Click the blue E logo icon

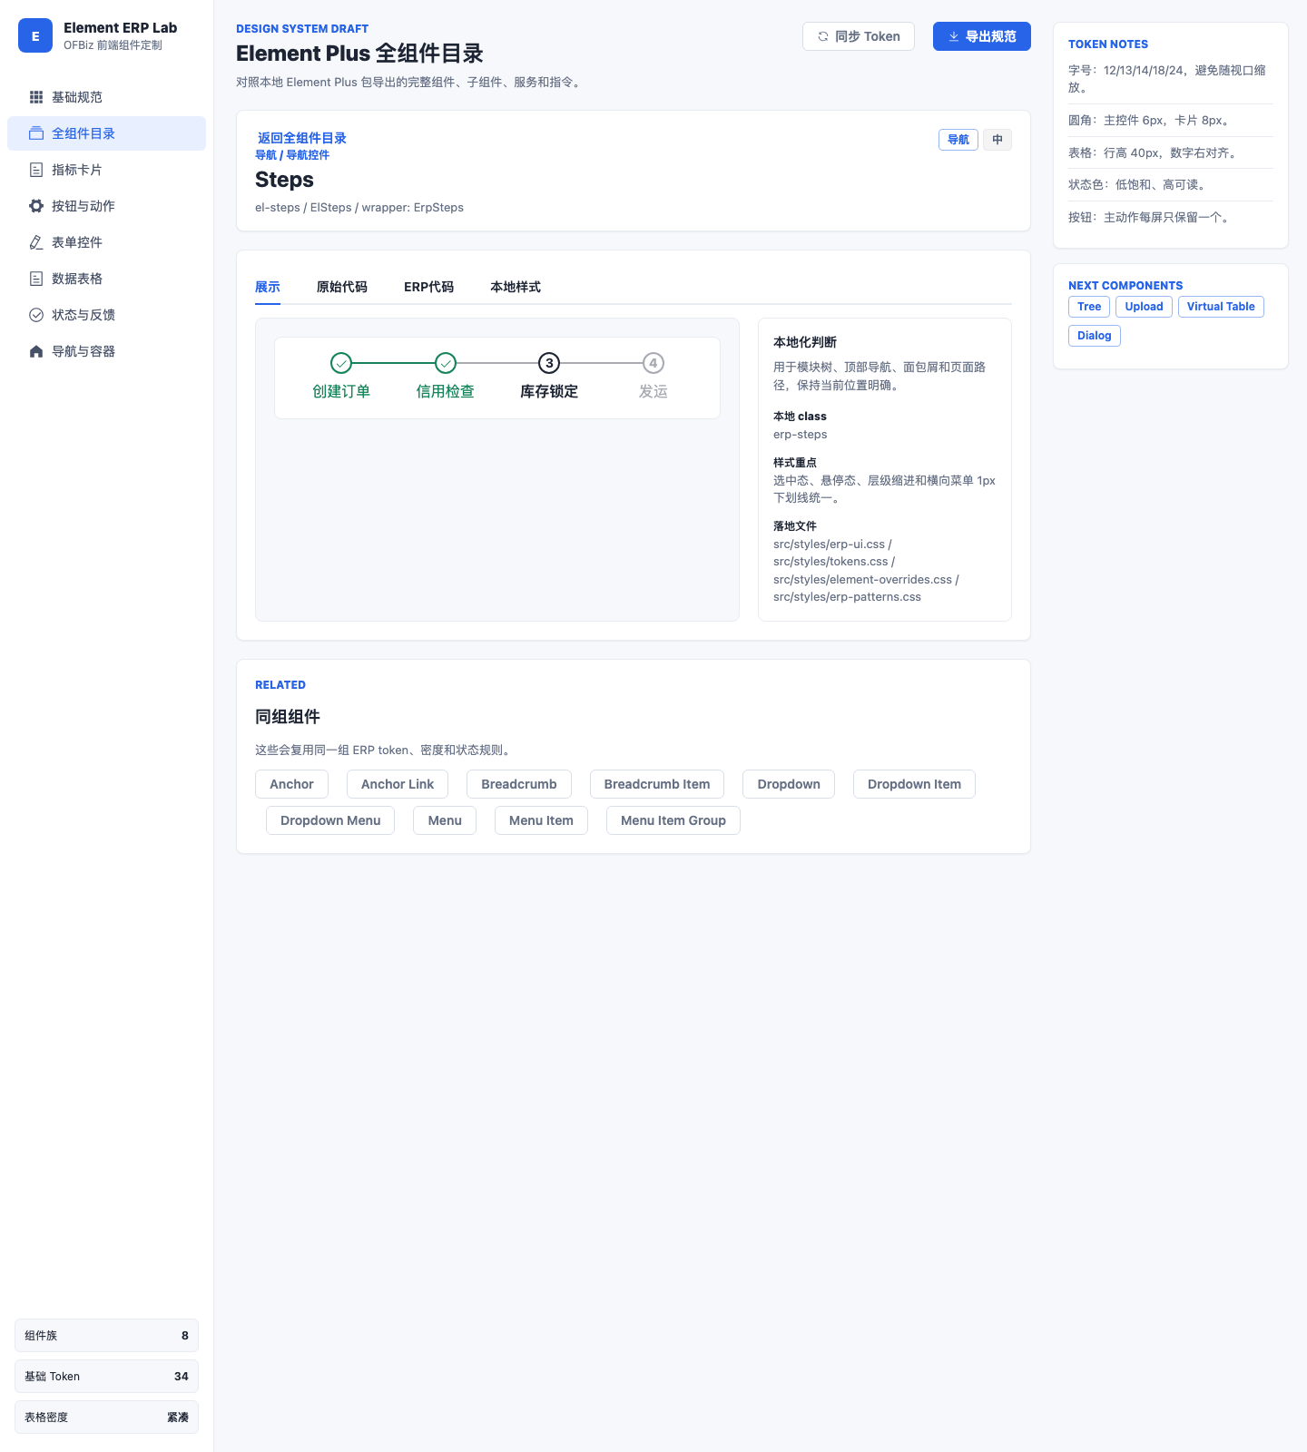[35, 36]
